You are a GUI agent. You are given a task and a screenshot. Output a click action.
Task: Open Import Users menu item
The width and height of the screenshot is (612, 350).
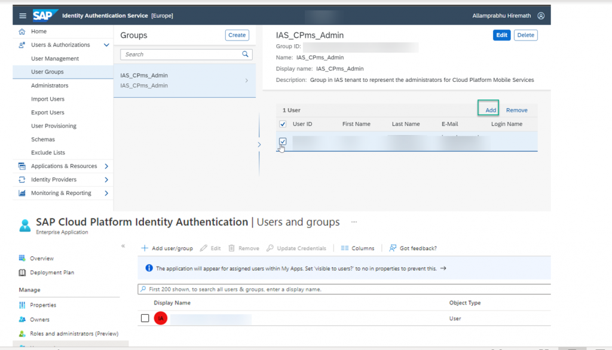coord(48,99)
